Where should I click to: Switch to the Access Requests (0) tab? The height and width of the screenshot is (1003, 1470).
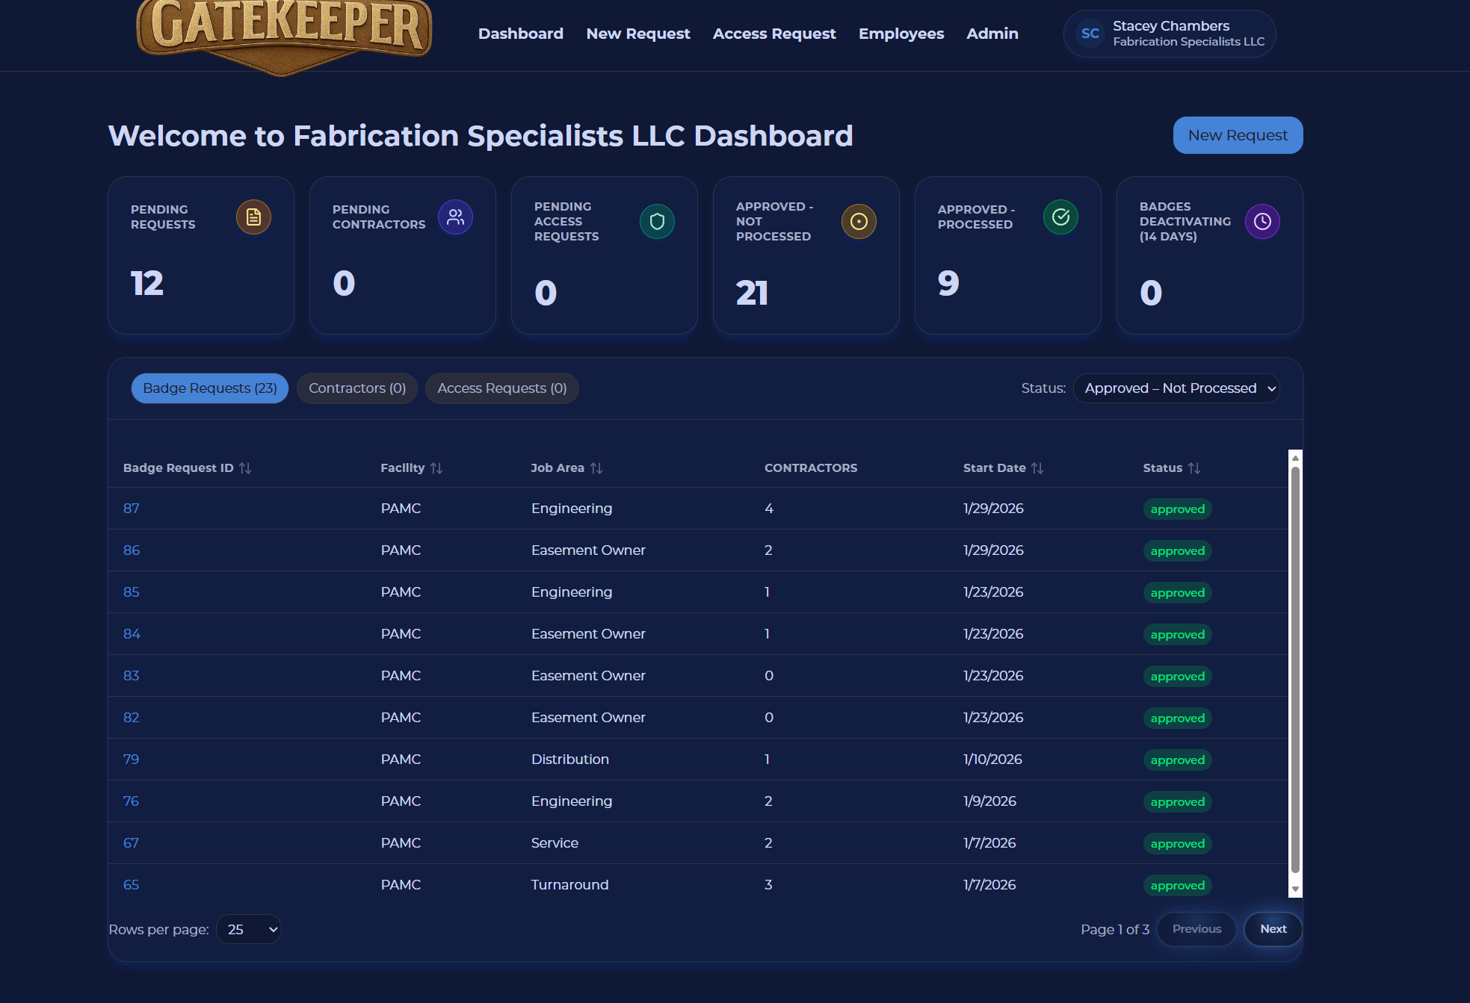pyautogui.click(x=502, y=388)
